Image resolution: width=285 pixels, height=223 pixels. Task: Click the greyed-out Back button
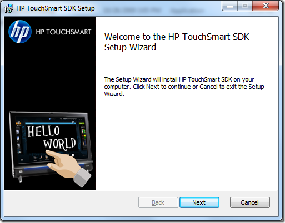tap(158, 202)
